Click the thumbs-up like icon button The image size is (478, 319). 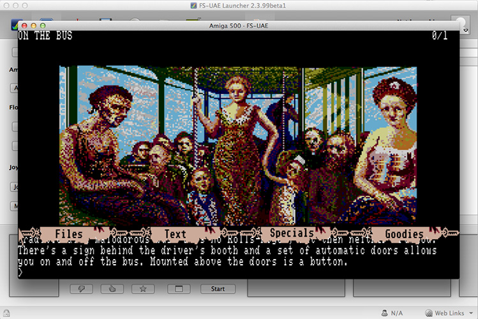click(x=113, y=289)
